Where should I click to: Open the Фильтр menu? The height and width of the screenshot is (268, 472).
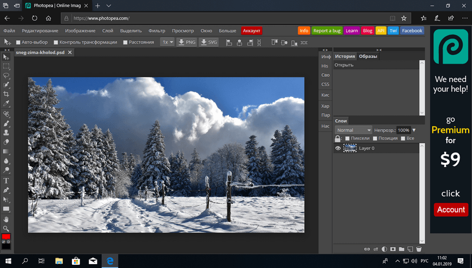pyautogui.click(x=157, y=31)
